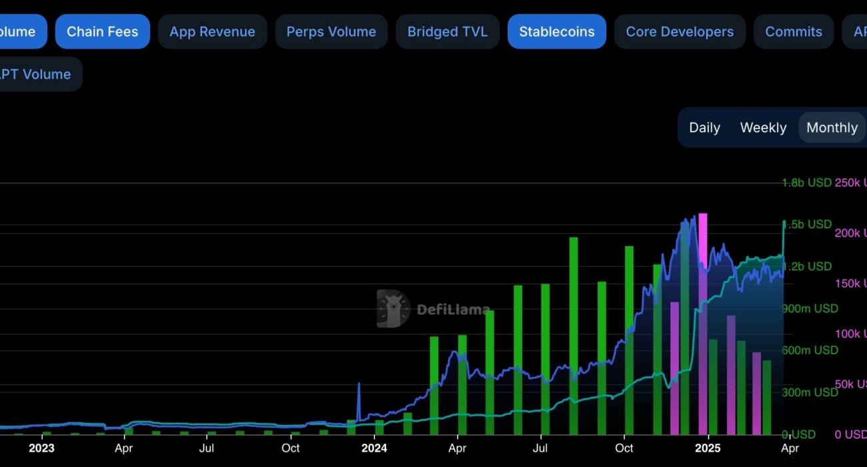Toggle the Commits metric chip
The width and height of the screenshot is (867, 467).
click(x=793, y=31)
